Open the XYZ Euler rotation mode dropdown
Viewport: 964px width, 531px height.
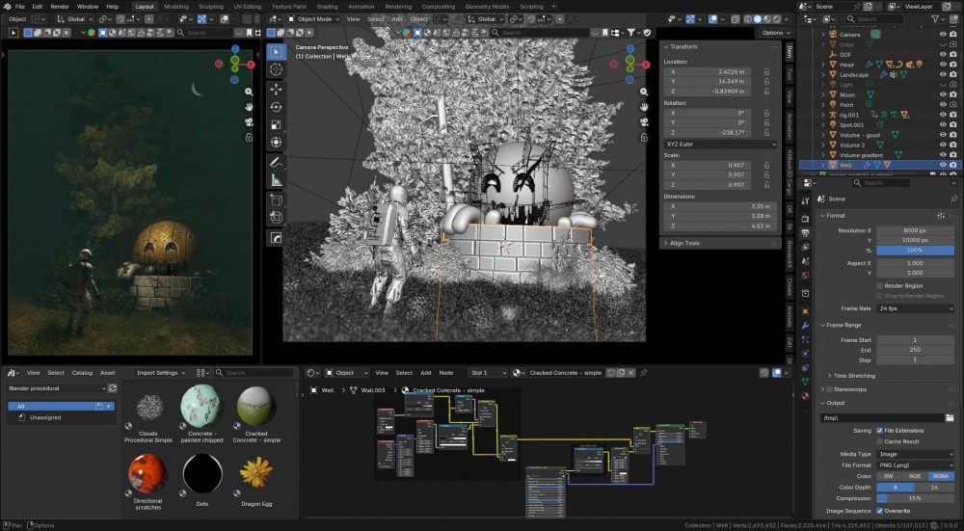720,145
